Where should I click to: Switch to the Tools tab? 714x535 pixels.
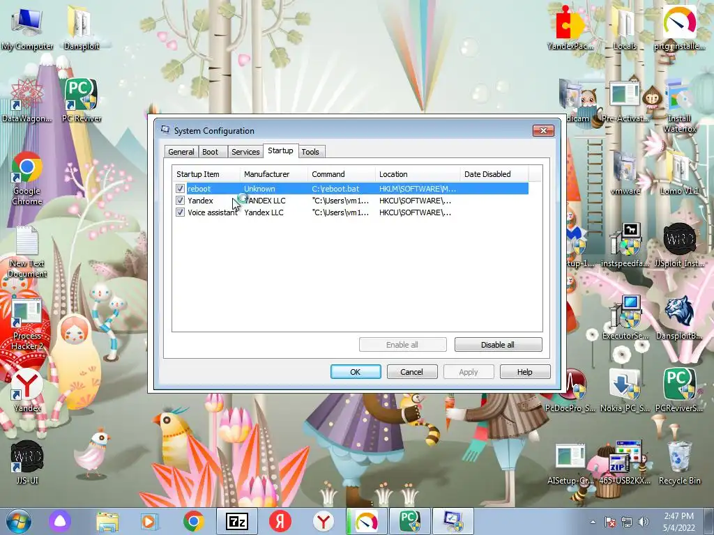coord(310,152)
